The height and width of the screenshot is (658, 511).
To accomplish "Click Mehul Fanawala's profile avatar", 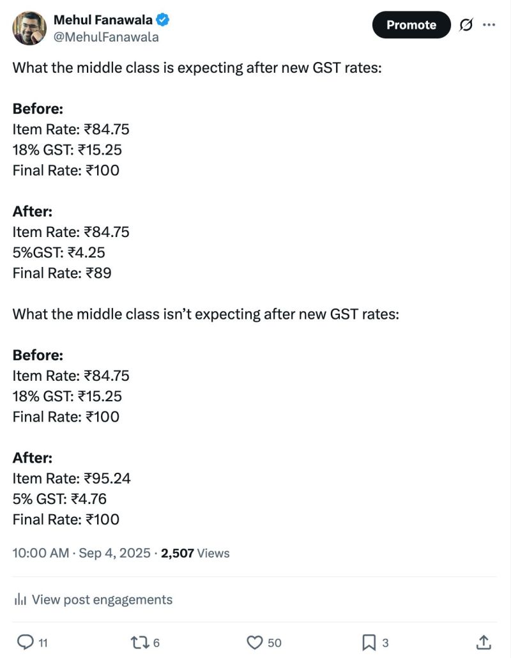I will [29, 28].
